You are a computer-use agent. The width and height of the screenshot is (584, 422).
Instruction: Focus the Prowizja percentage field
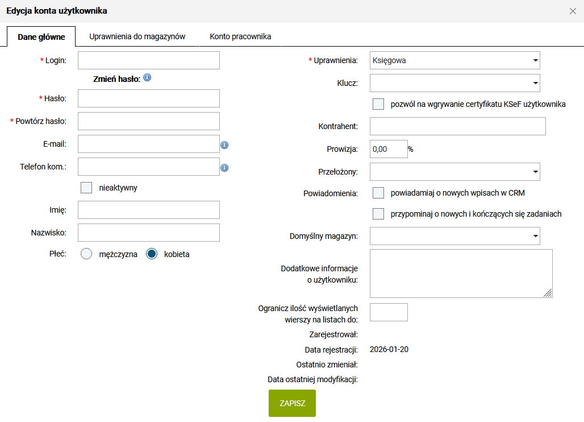point(389,149)
